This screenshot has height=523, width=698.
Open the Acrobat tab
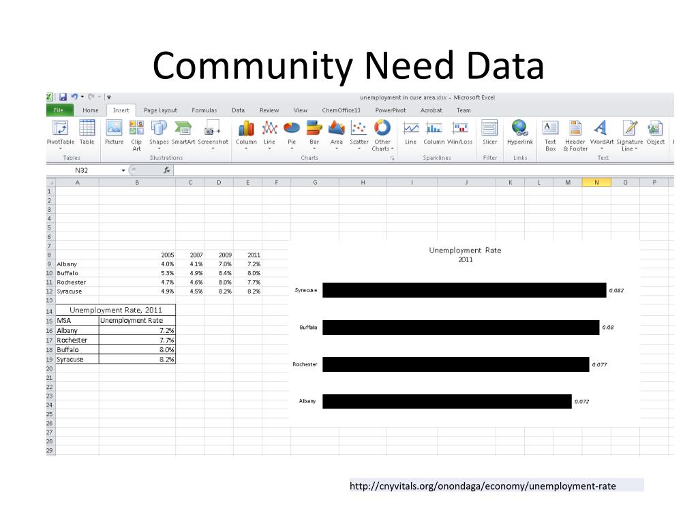[431, 110]
